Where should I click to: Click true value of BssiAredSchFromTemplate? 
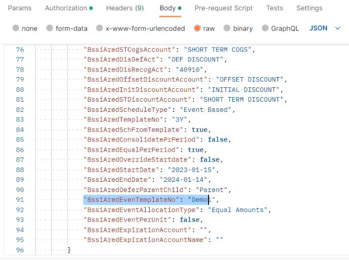(199, 130)
